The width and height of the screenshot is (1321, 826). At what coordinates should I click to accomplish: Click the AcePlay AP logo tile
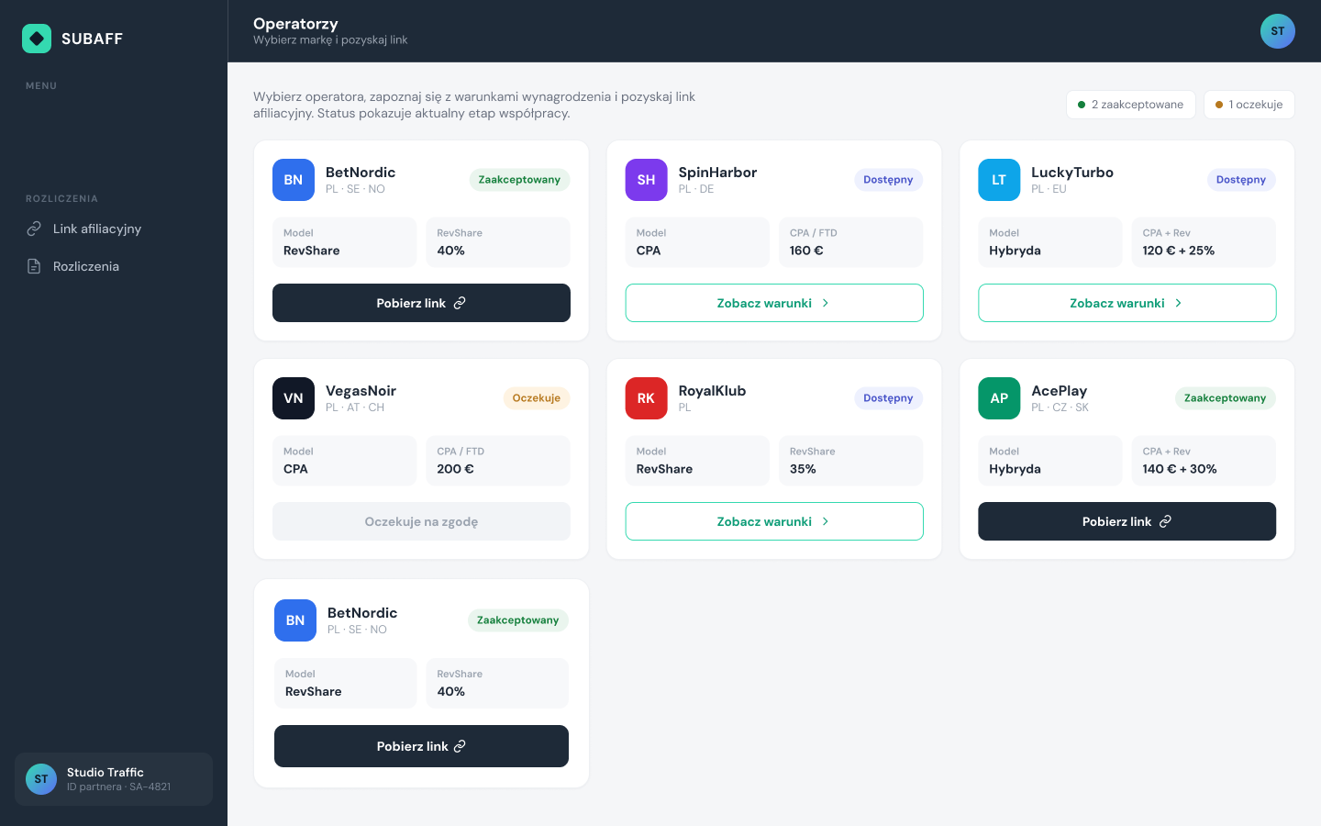coord(999,398)
